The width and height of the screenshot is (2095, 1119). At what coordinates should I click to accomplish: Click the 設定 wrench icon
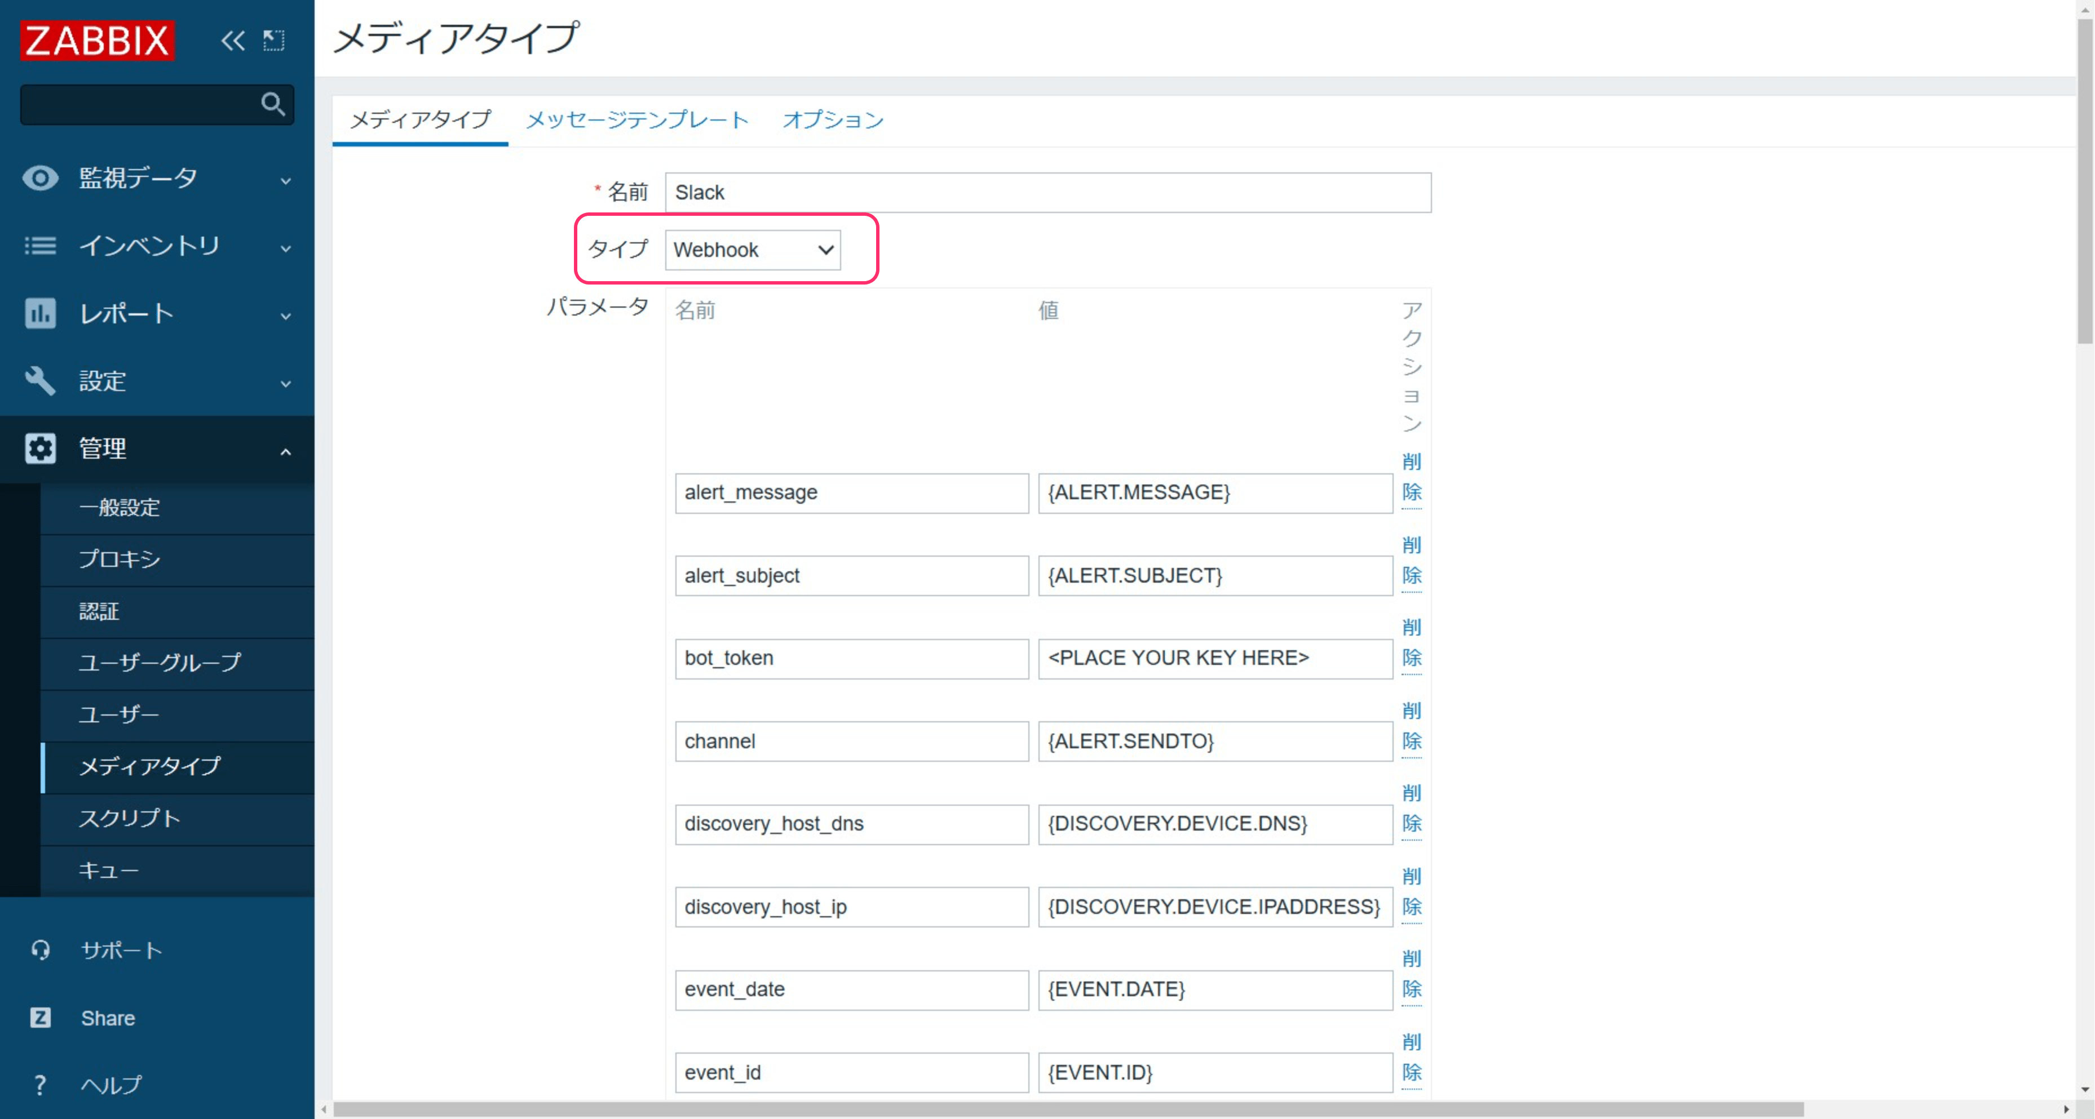point(40,380)
